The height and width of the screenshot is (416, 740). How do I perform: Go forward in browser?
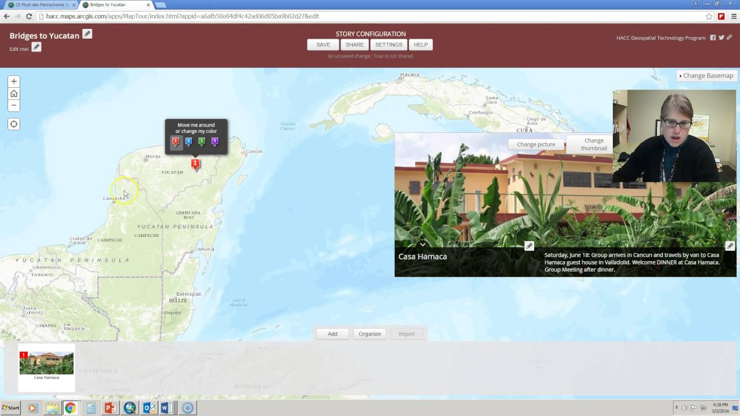point(18,16)
